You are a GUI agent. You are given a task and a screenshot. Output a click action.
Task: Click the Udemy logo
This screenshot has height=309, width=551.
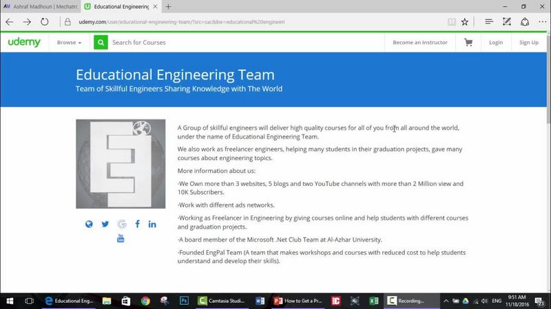(x=24, y=42)
